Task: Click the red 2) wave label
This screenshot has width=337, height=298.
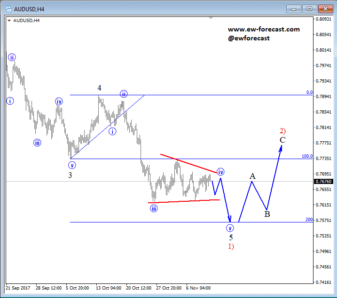Action: pyautogui.click(x=282, y=130)
